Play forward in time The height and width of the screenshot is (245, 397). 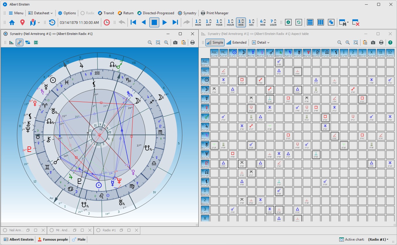165,22
